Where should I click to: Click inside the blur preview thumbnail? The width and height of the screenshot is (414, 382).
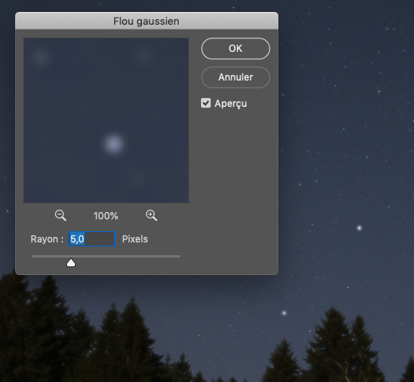(x=106, y=120)
